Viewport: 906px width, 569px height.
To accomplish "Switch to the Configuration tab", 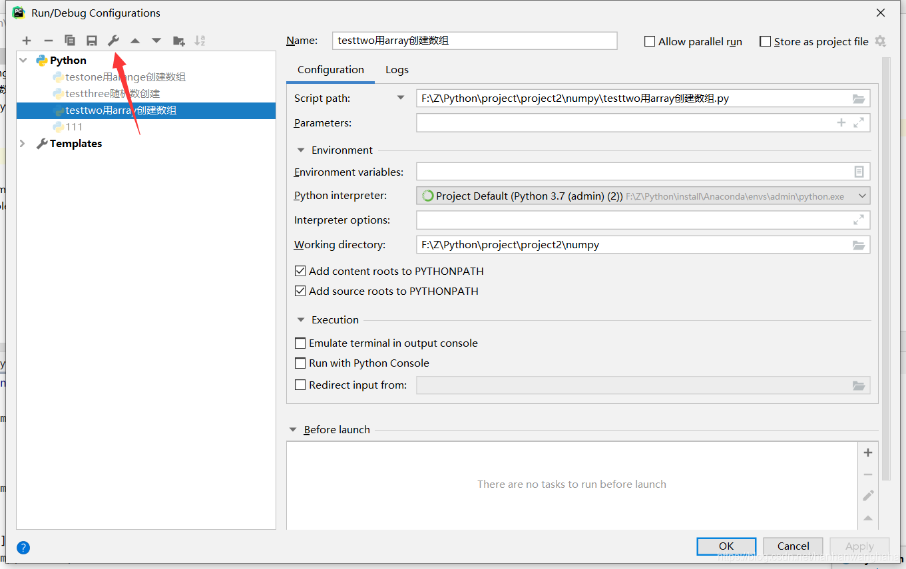I will coord(331,70).
